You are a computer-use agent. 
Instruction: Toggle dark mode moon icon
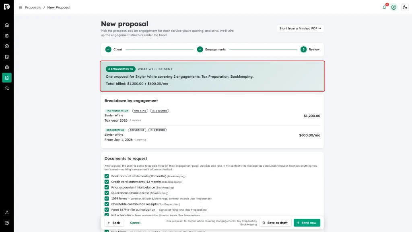coord(405,7)
